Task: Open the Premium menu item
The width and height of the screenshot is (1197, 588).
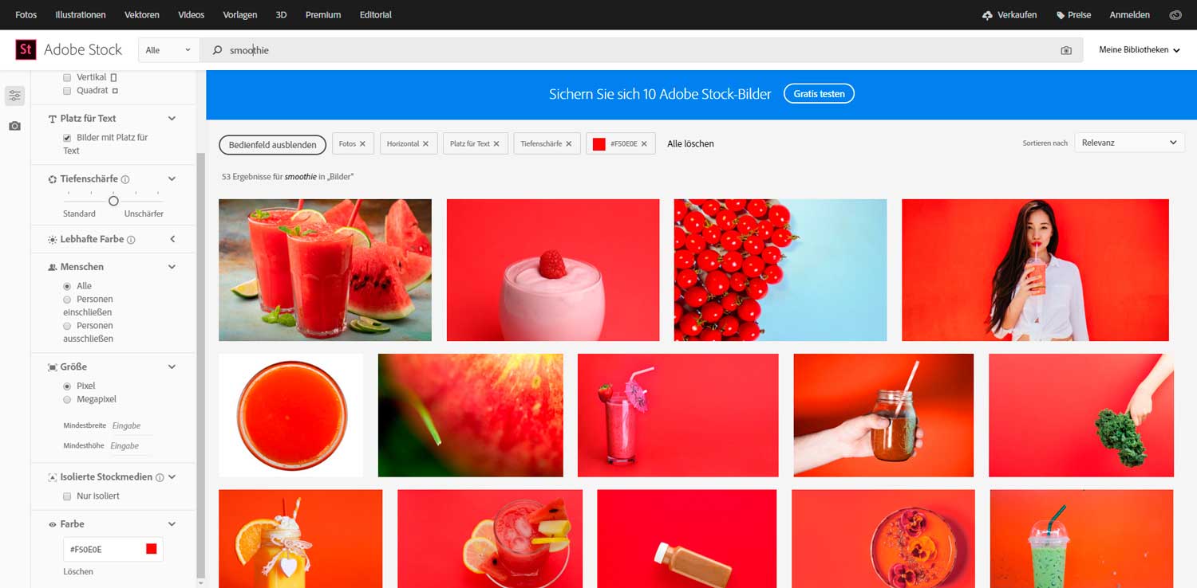Action: tap(323, 15)
